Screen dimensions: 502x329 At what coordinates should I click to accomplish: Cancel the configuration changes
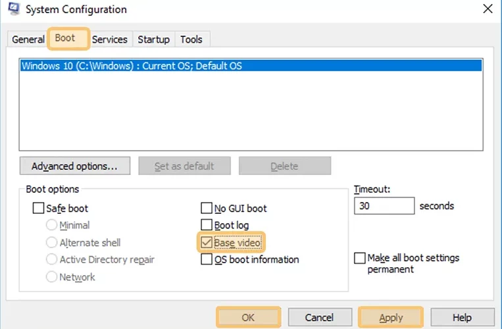pos(320,317)
